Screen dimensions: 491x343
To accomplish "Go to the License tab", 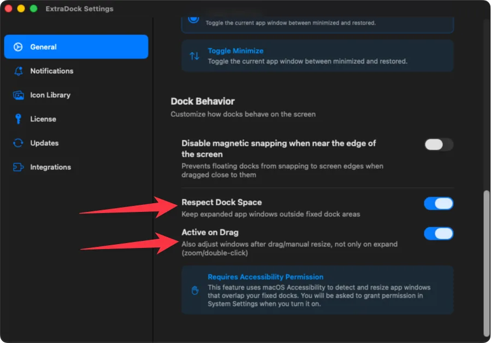I will (x=76, y=119).
